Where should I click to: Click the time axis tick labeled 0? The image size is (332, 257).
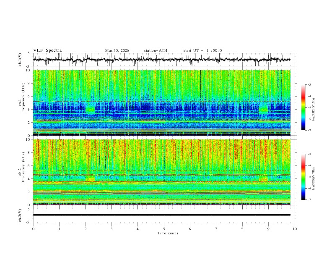33,229
